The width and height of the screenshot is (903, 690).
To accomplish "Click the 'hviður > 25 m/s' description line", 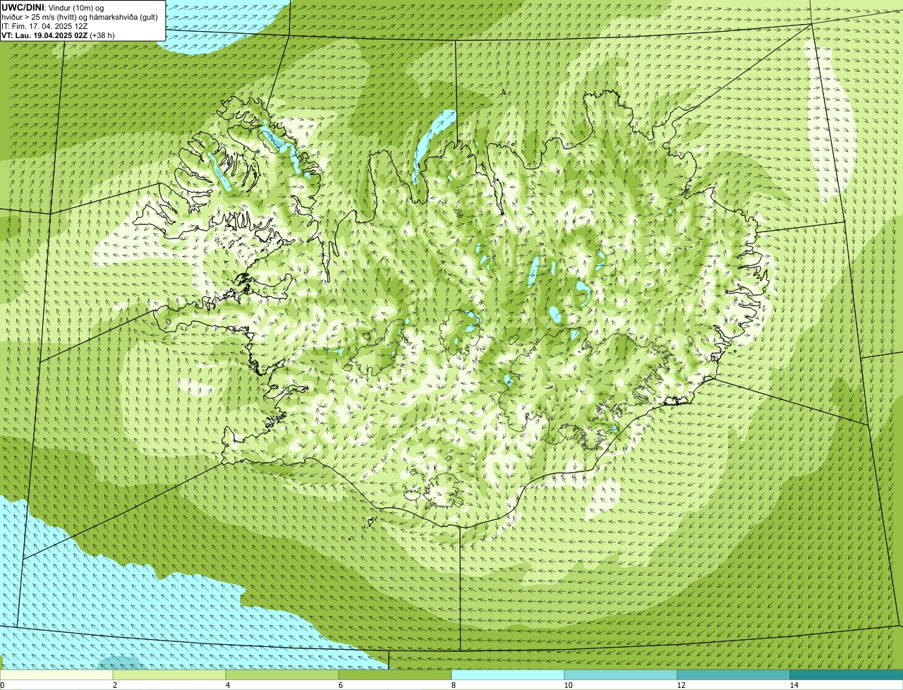I will 80,16.
